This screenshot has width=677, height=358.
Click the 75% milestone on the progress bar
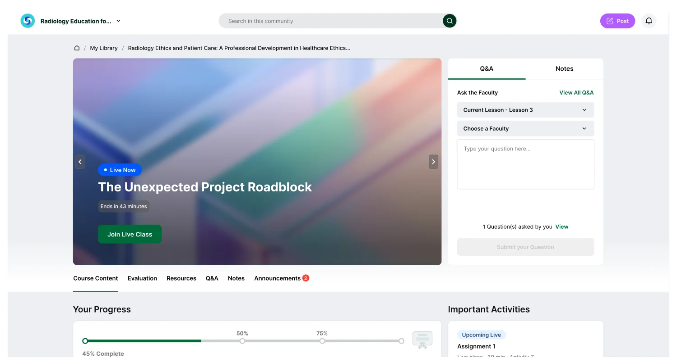click(322, 341)
